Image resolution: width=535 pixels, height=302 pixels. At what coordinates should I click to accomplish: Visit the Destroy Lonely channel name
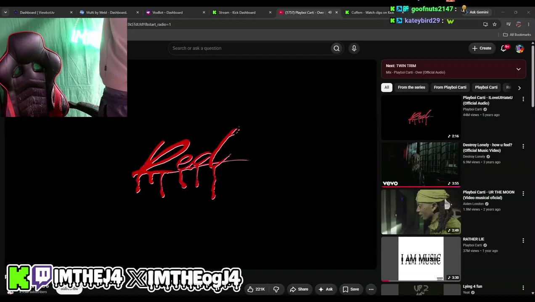point(474,156)
